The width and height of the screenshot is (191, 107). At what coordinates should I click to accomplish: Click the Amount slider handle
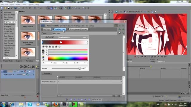(x=79, y=68)
